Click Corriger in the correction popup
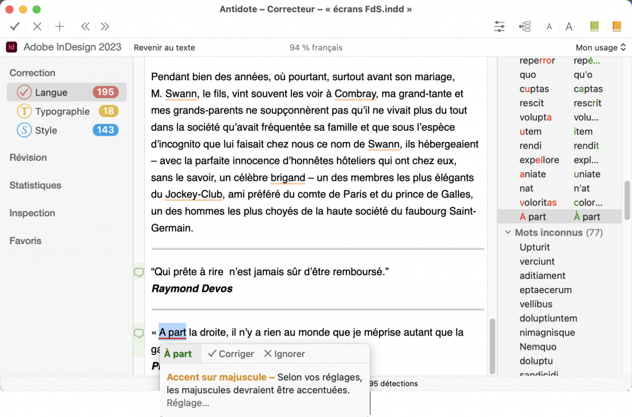The width and height of the screenshot is (632, 417). [231, 354]
